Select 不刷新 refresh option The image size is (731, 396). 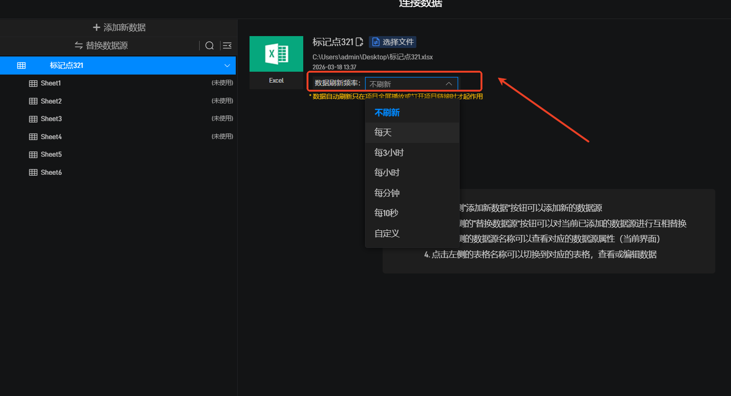click(x=387, y=113)
